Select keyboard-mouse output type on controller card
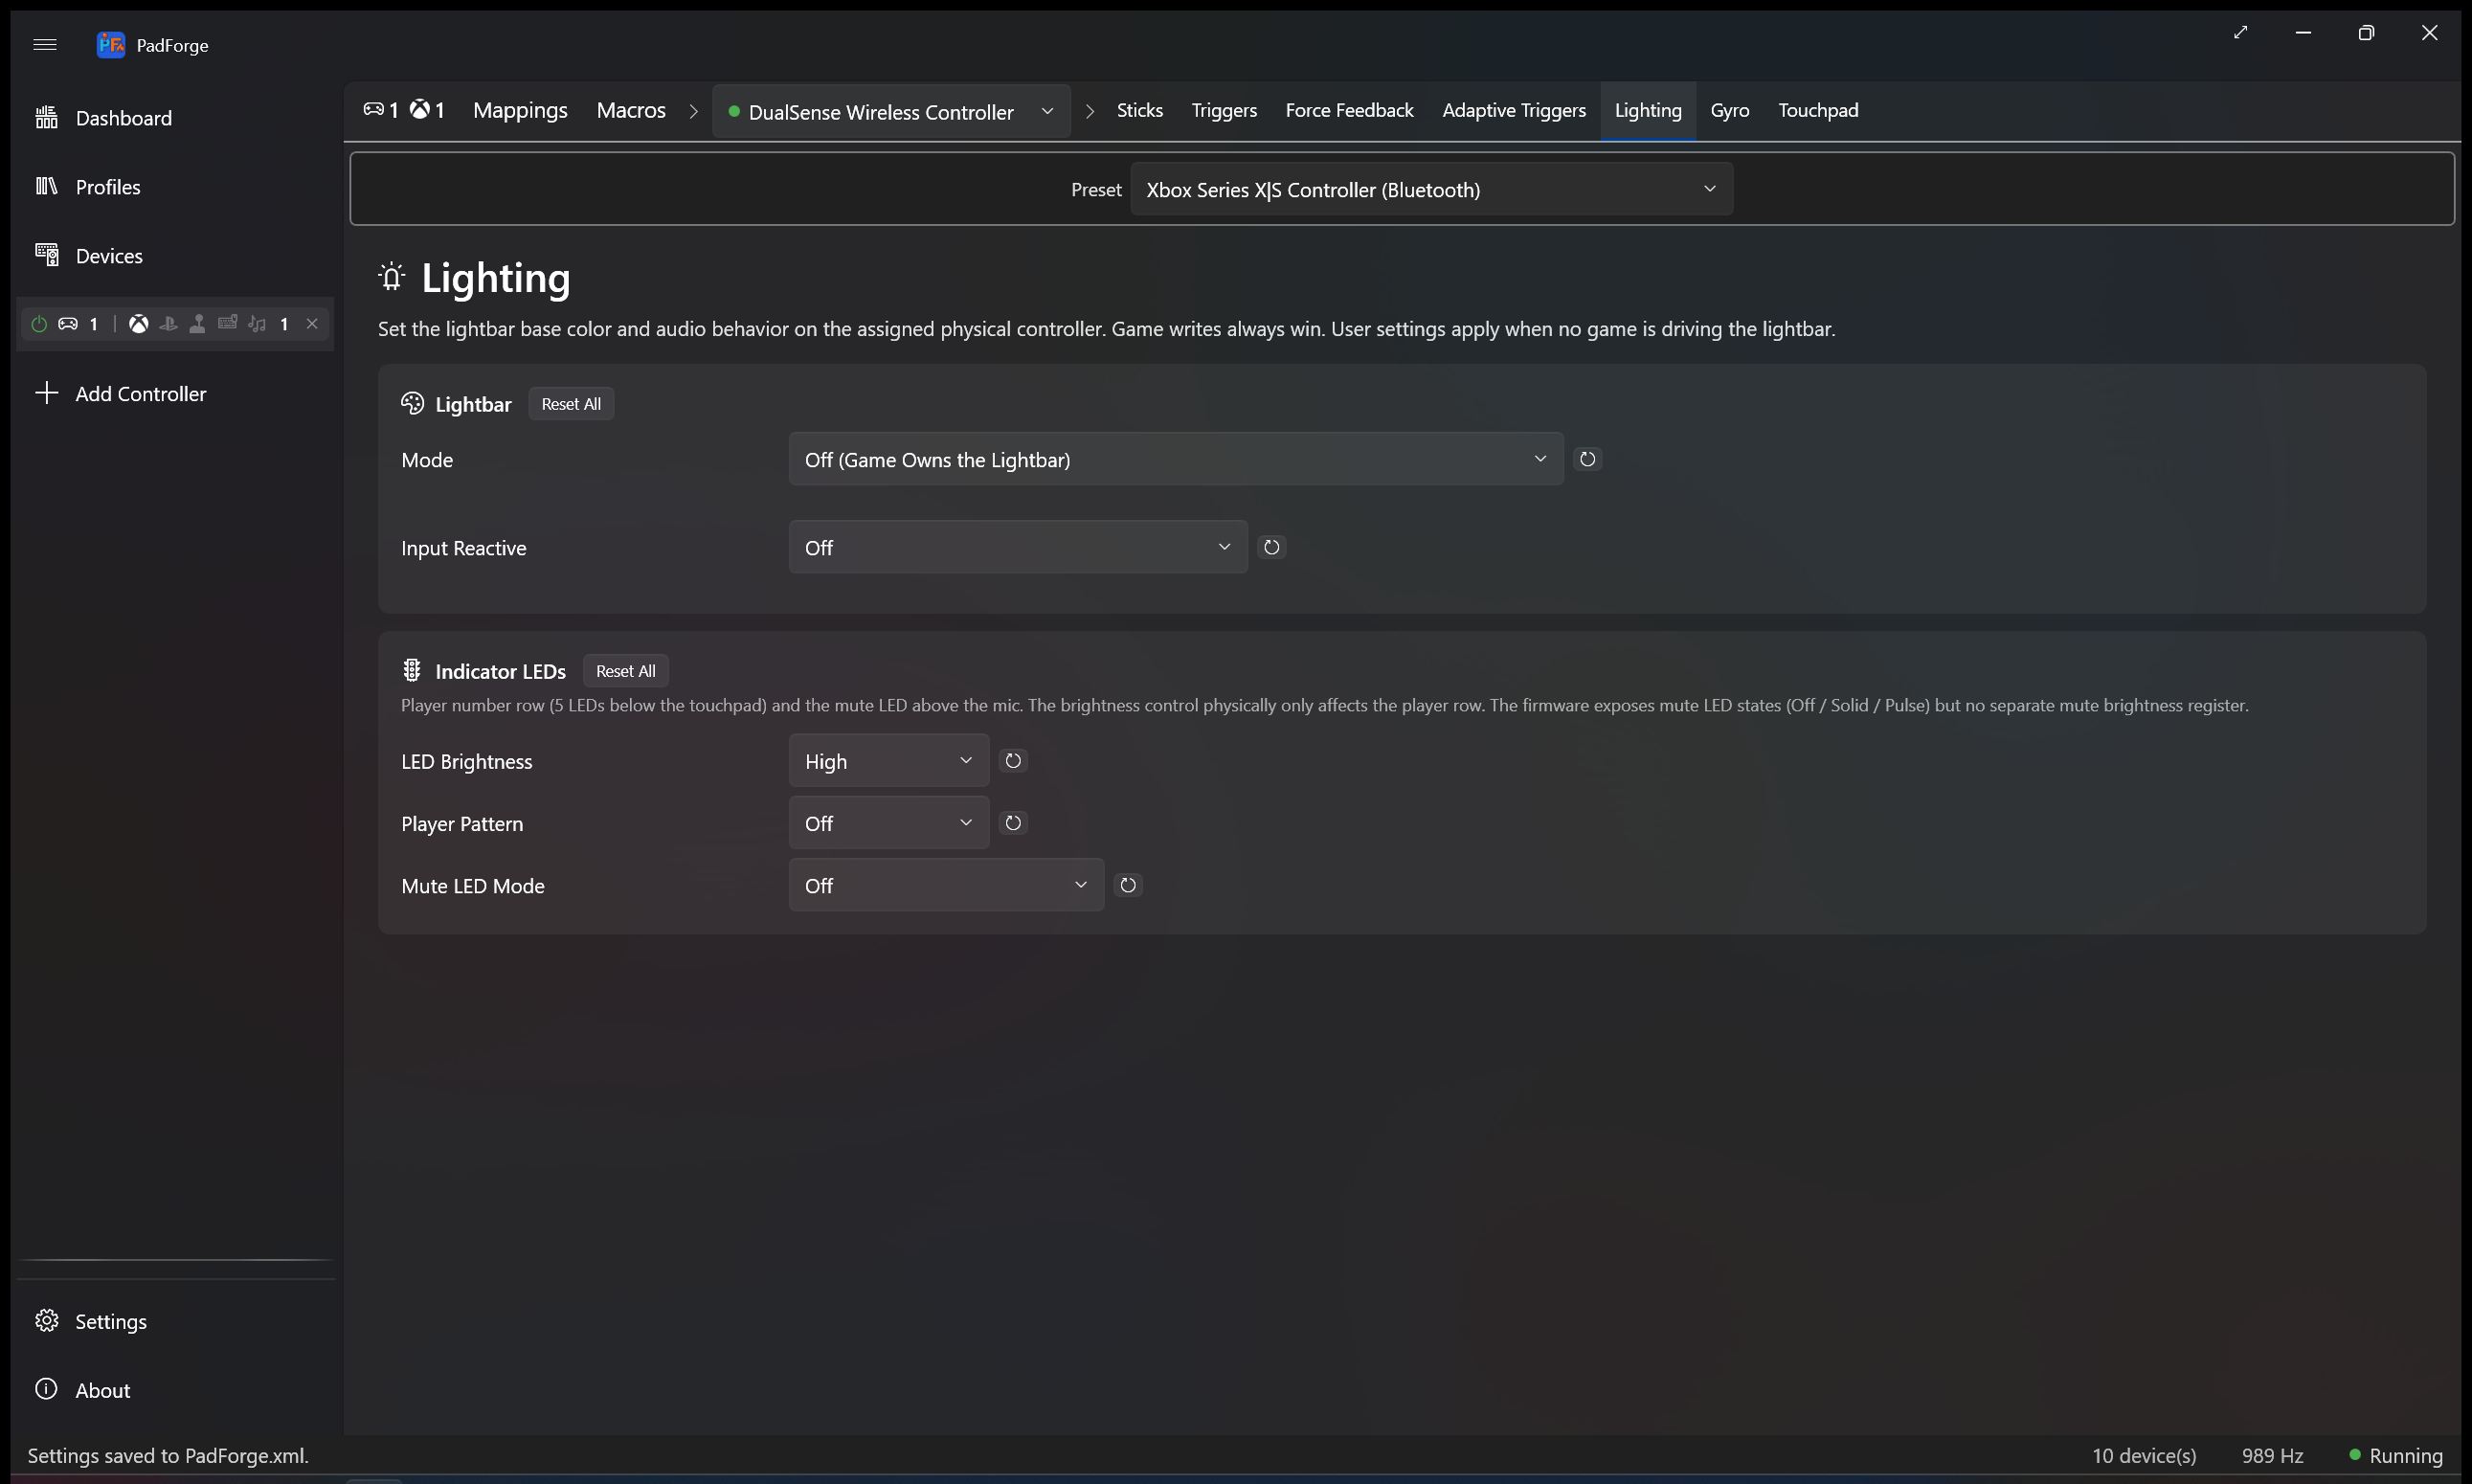Image resolution: width=2472 pixels, height=1484 pixels. tap(228, 323)
